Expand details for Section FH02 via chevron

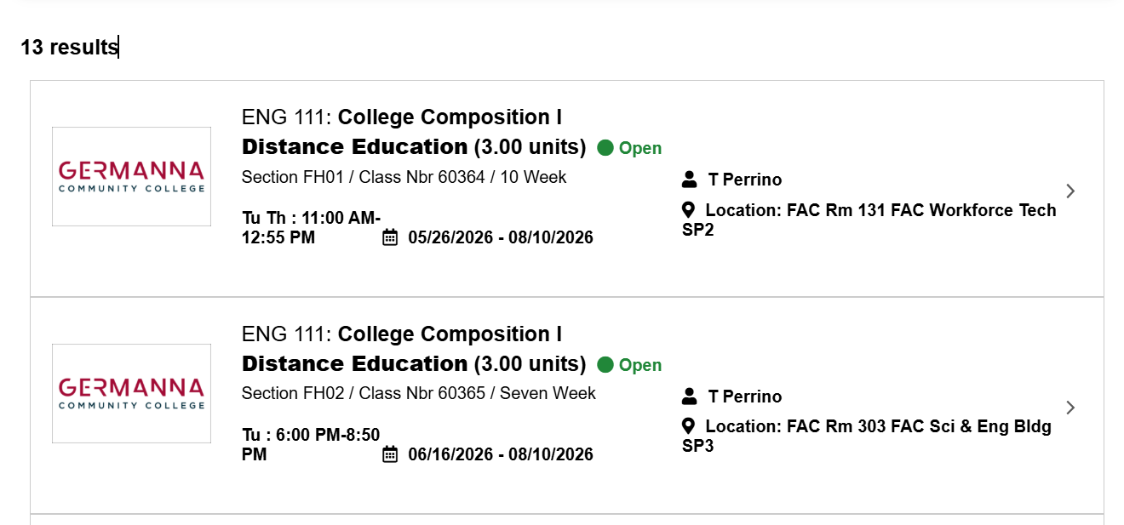(x=1070, y=408)
